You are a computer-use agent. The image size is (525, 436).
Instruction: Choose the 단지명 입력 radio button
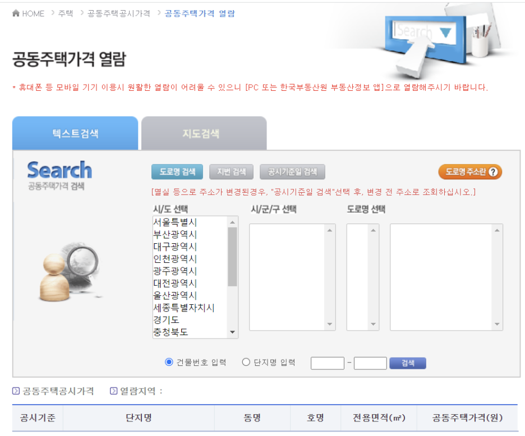point(246,362)
